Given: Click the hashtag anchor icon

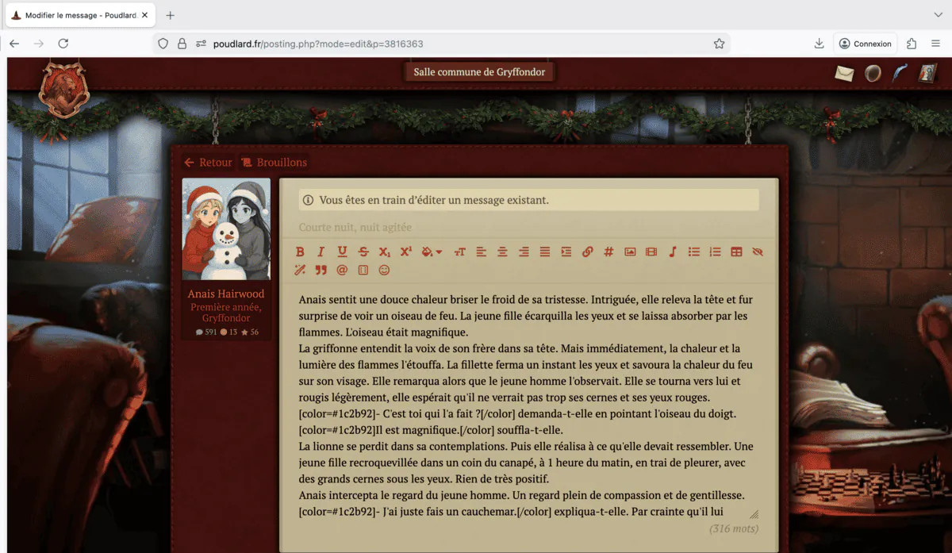Looking at the screenshot, I should 608,252.
